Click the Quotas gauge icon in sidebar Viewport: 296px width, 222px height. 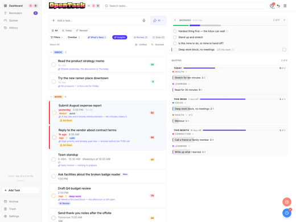click(x=5, y=20)
